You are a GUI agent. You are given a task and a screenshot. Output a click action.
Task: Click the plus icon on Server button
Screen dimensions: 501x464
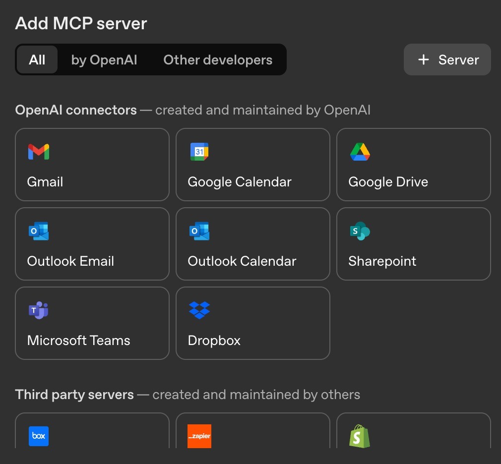(x=423, y=59)
